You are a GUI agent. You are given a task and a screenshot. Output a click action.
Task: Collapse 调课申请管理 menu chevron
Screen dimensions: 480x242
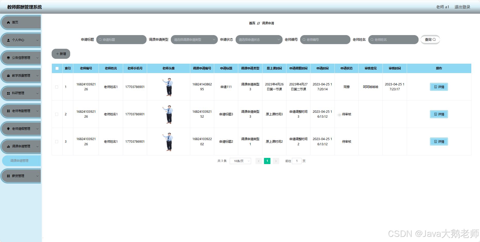(x=37, y=147)
